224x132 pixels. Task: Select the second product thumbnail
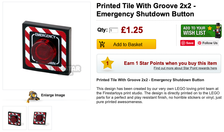coord(40,118)
